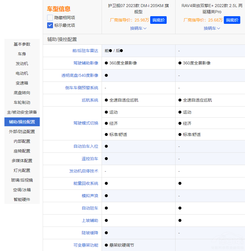This screenshot has width=245, height=251.
Task: Open the 电动机 category
Action: (22, 73)
